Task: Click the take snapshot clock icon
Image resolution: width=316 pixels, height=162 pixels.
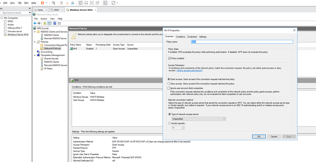Action: point(61,3)
